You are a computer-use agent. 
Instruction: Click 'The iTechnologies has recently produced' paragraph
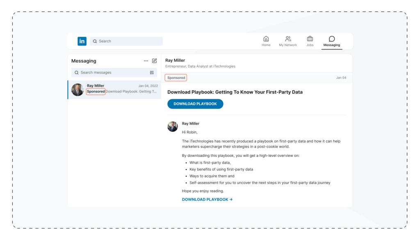point(261,144)
